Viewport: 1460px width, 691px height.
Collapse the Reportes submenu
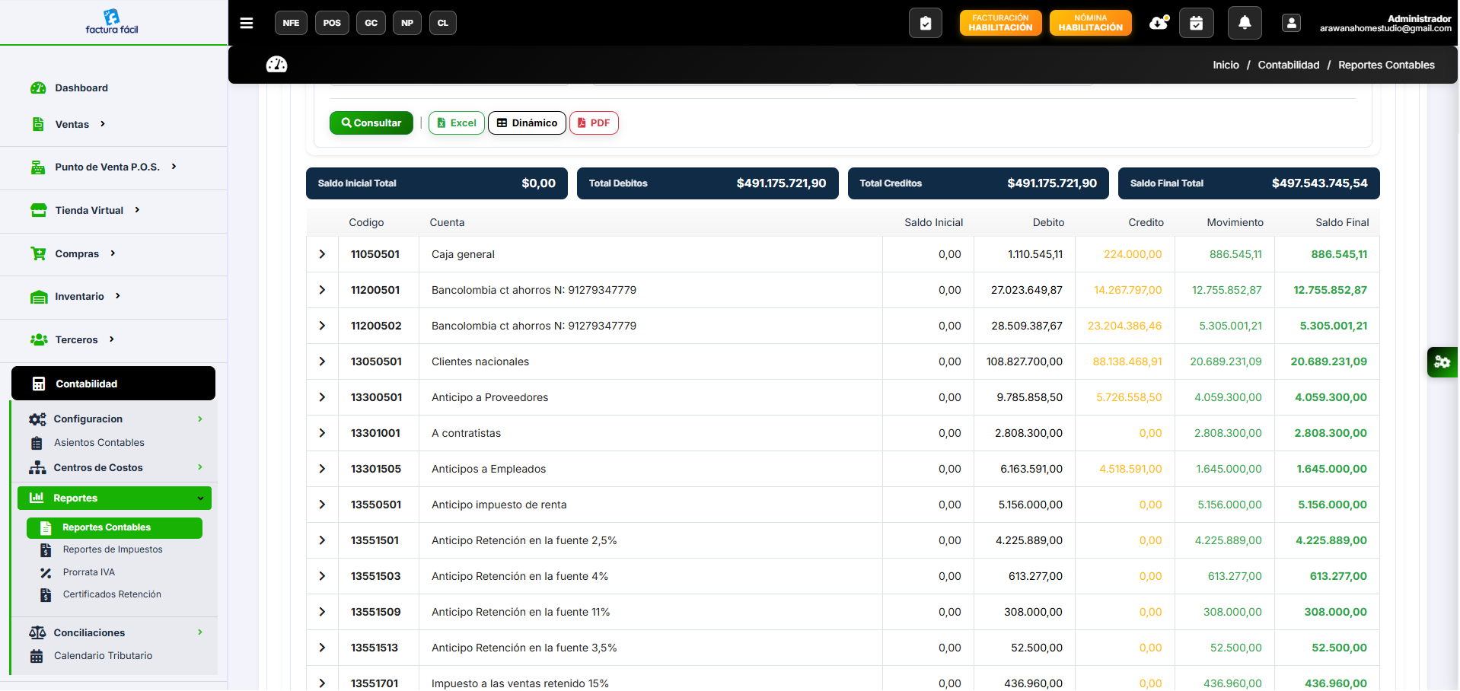click(114, 498)
